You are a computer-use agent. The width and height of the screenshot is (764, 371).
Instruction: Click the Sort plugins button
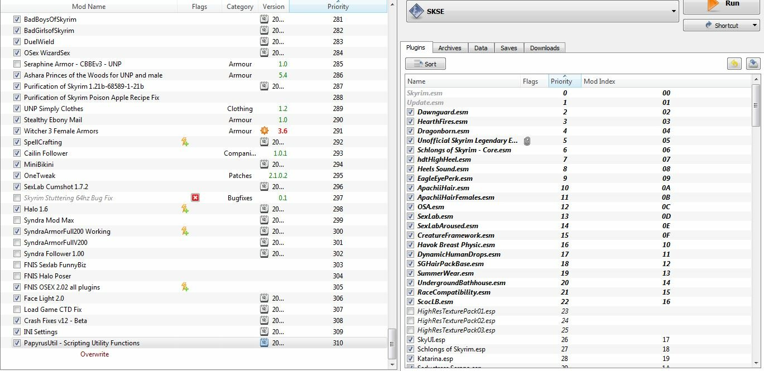[425, 64]
